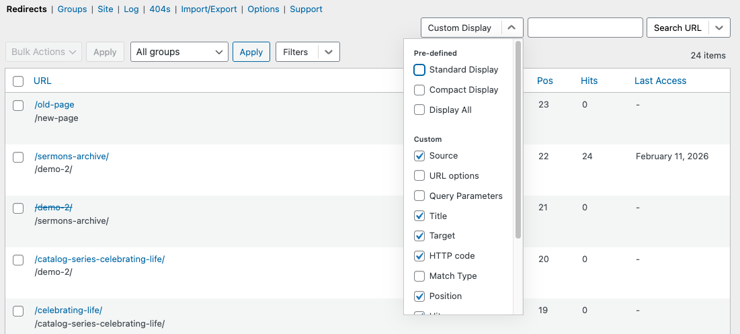This screenshot has width=740, height=334.
Task: Go to the 404s tab
Action: (160, 9)
